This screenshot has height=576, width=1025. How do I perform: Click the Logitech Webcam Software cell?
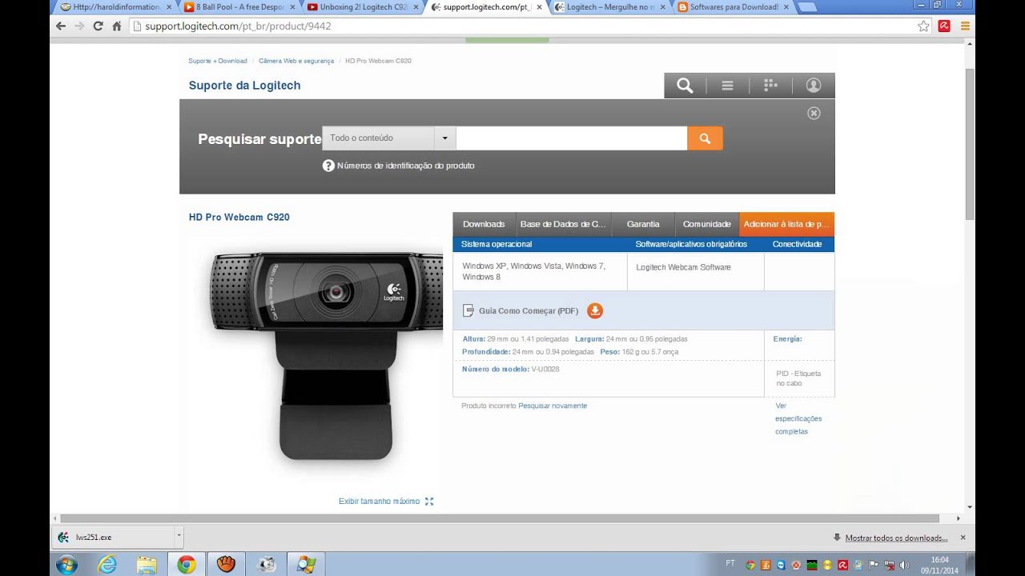click(x=695, y=271)
